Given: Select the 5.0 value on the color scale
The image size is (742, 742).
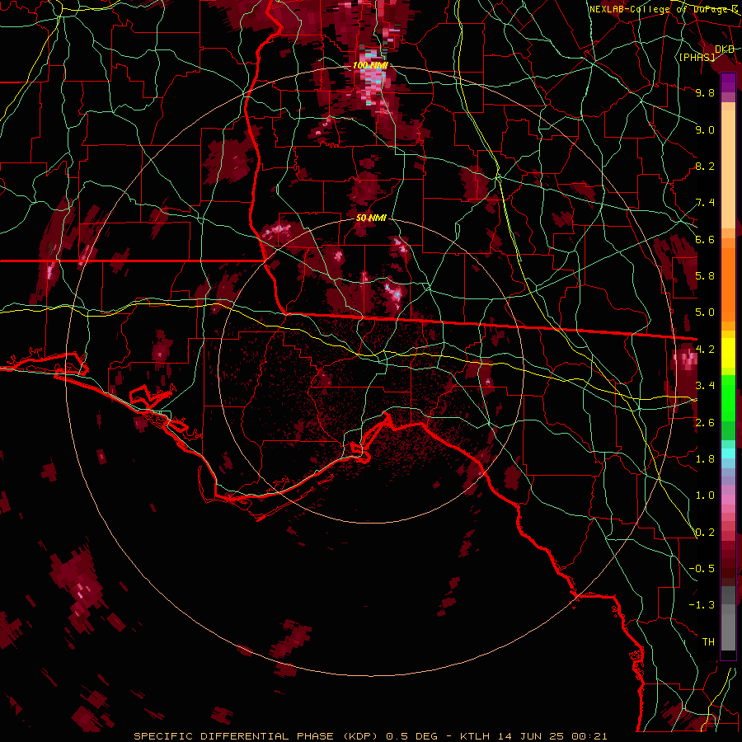Looking at the screenshot, I should click(705, 312).
